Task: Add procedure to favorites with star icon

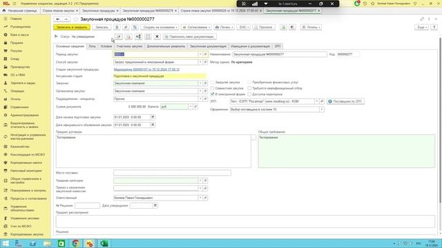Action: coord(75,19)
